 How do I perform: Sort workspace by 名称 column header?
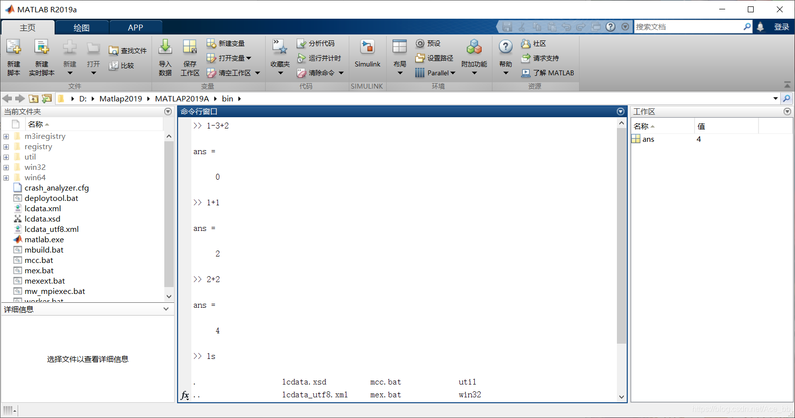click(662, 127)
